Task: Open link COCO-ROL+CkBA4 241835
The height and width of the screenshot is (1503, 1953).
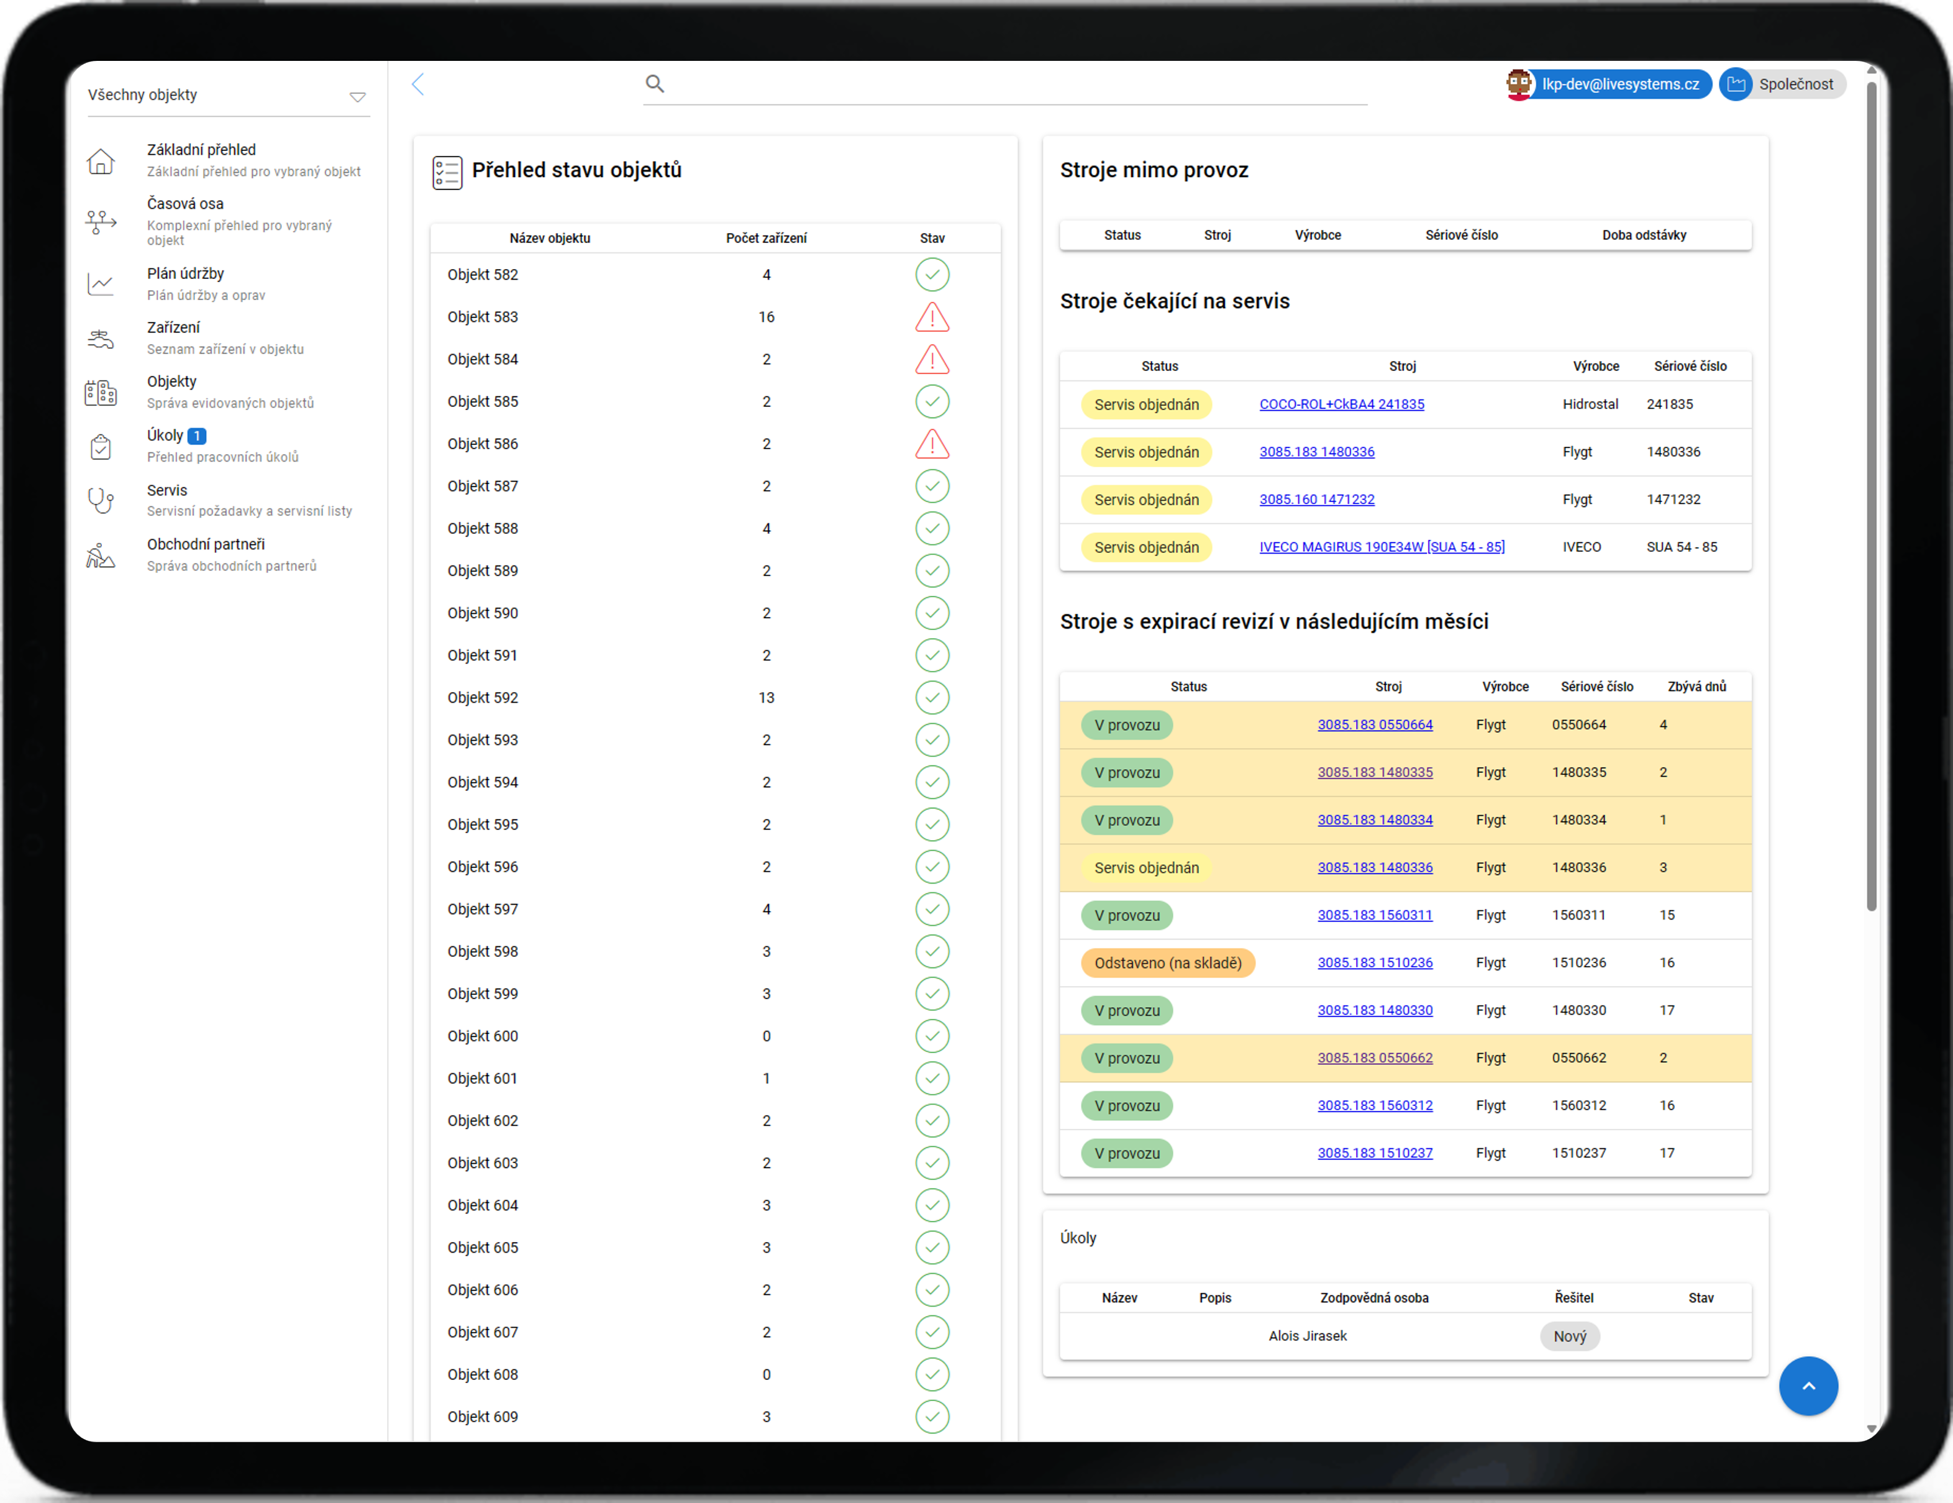Action: [x=1341, y=404]
